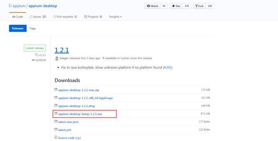Click the commit icon beside e229228
Screen dimensions: 278x141
[x=33, y=60]
